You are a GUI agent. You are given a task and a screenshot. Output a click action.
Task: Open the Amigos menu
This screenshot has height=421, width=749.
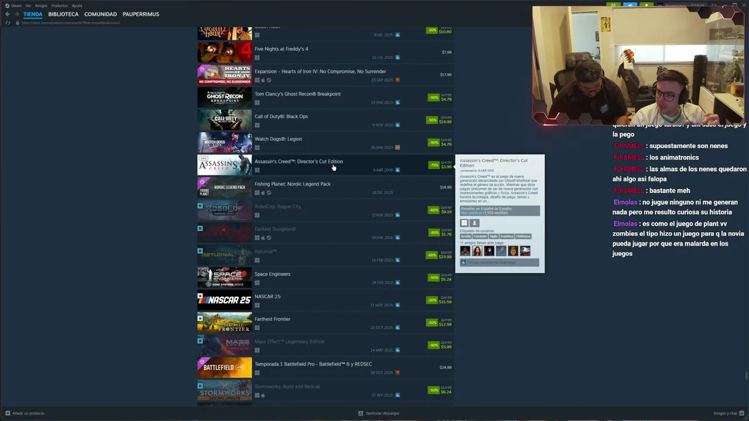coord(41,6)
